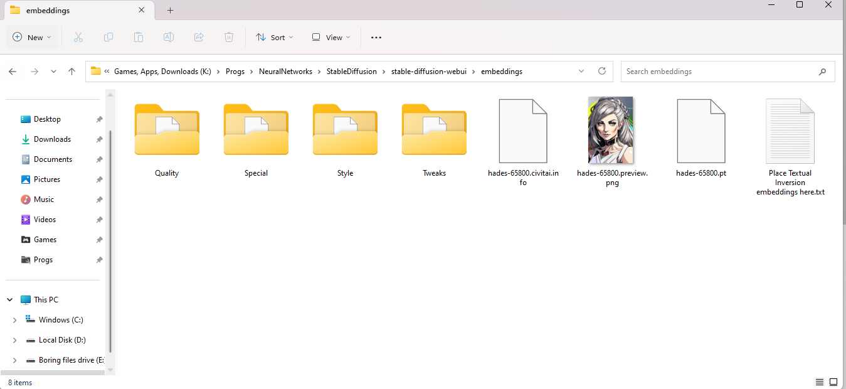Open Progs in the sidebar

point(43,260)
